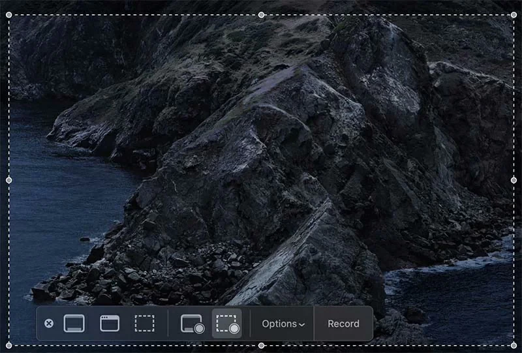Click the divider left of Options

(251, 324)
